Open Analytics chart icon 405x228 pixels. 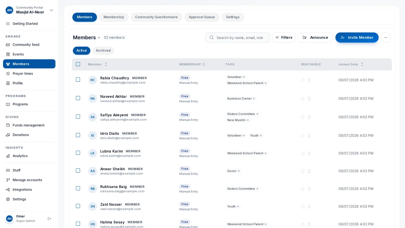8,156
